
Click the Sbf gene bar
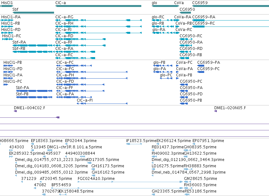33,13
